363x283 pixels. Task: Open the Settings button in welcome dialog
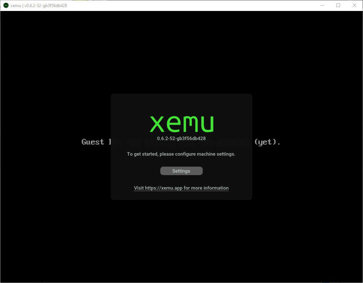181,171
